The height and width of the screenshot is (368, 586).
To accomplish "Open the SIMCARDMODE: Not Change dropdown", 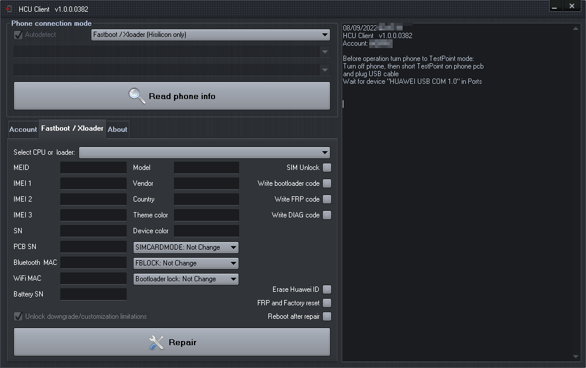I will (x=186, y=247).
